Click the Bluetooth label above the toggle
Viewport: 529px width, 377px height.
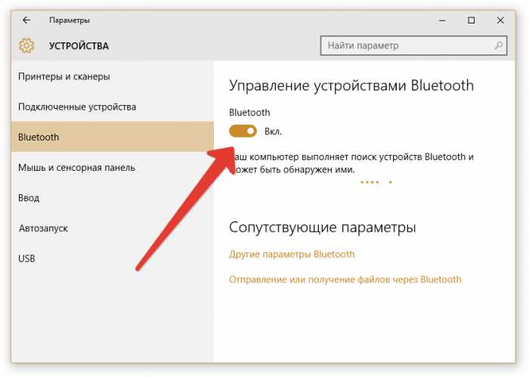coord(249,113)
